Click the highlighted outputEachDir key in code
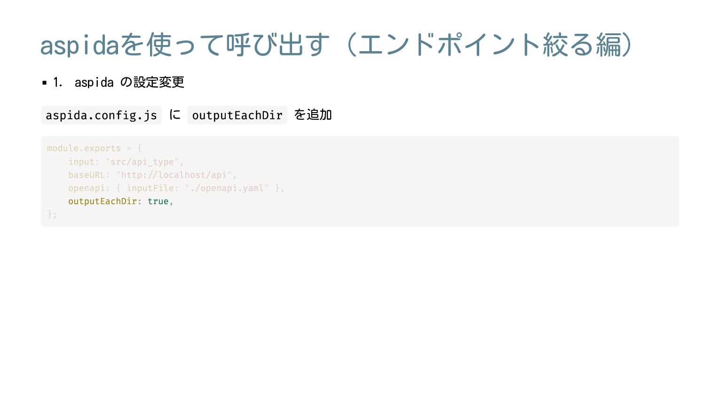Image resolution: width=720 pixels, height=405 pixels. point(103,201)
